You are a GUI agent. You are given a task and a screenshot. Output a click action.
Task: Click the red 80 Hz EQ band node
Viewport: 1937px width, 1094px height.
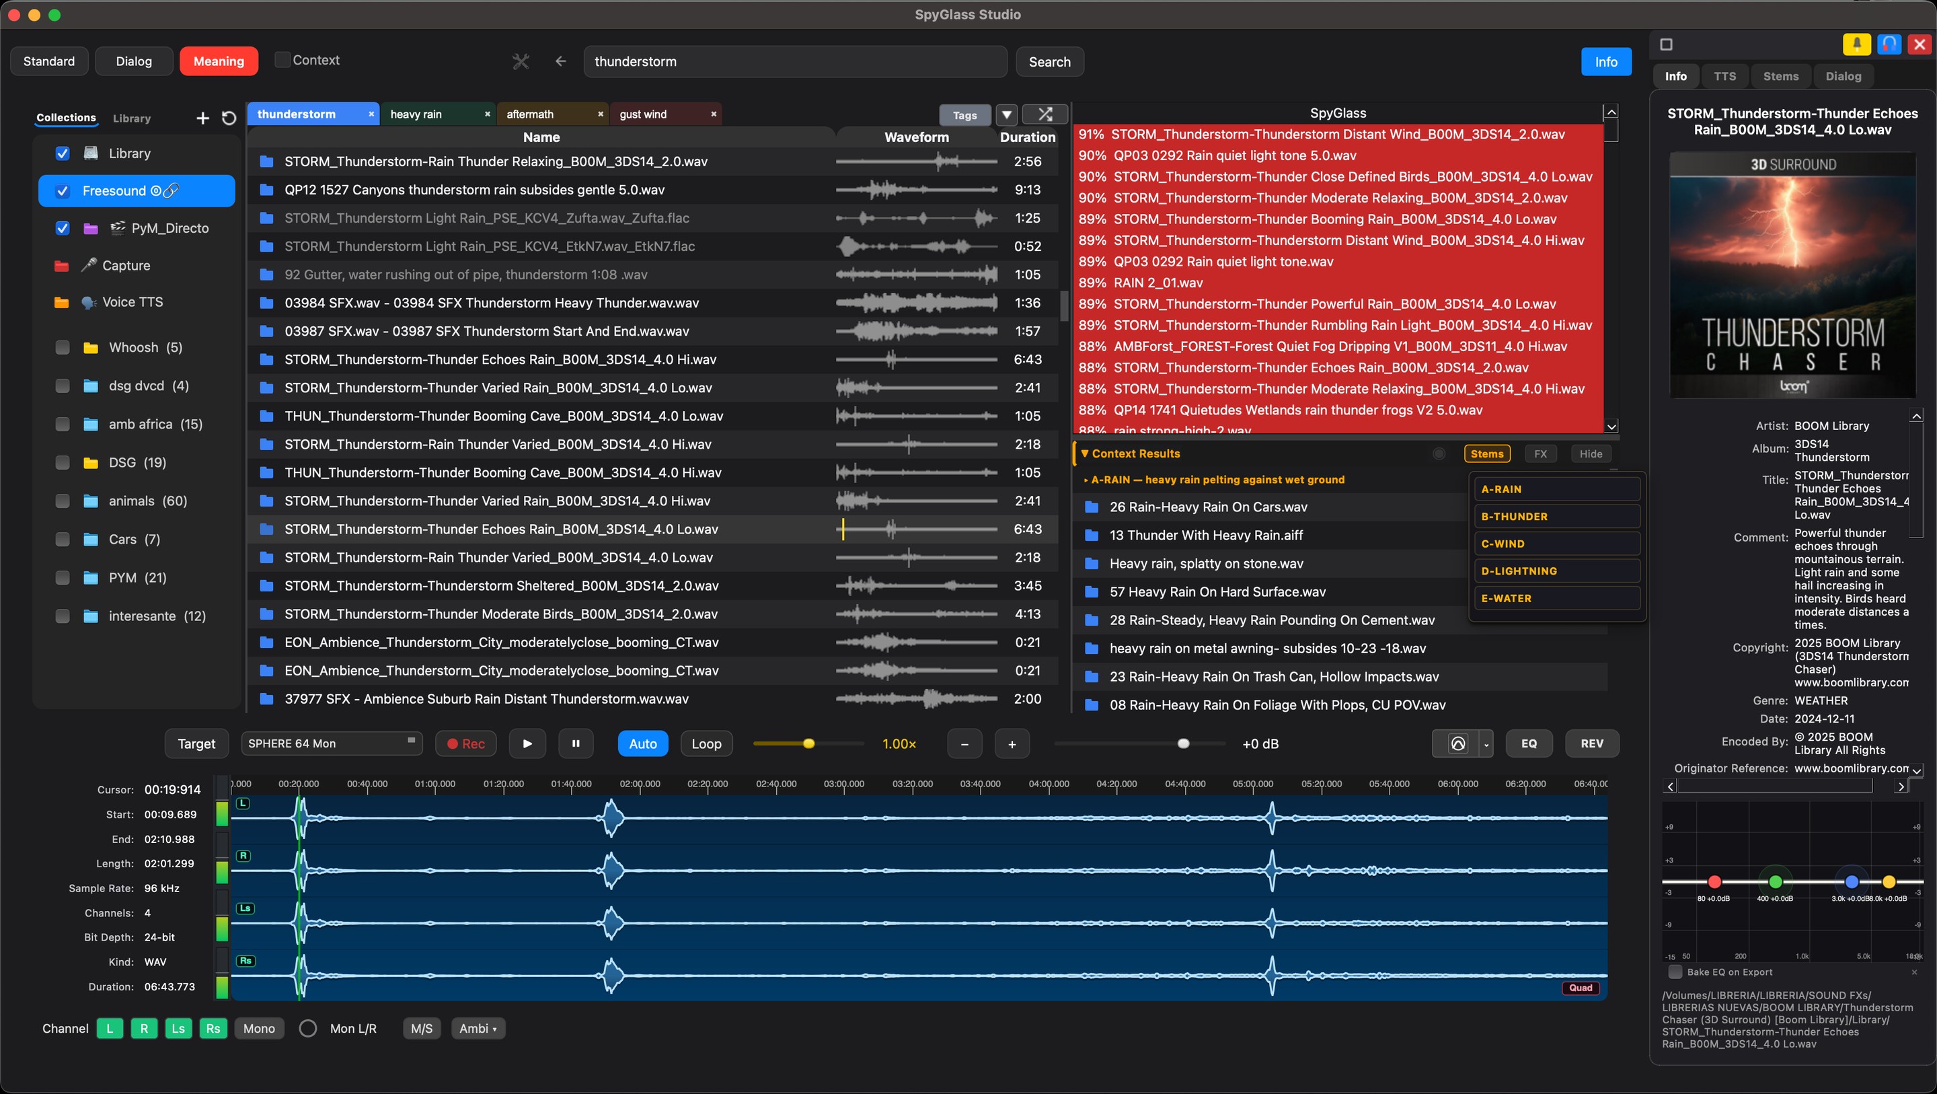(1714, 881)
